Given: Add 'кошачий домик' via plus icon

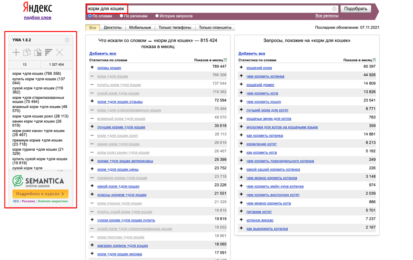Looking at the screenshot, I should click(x=241, y=84).
